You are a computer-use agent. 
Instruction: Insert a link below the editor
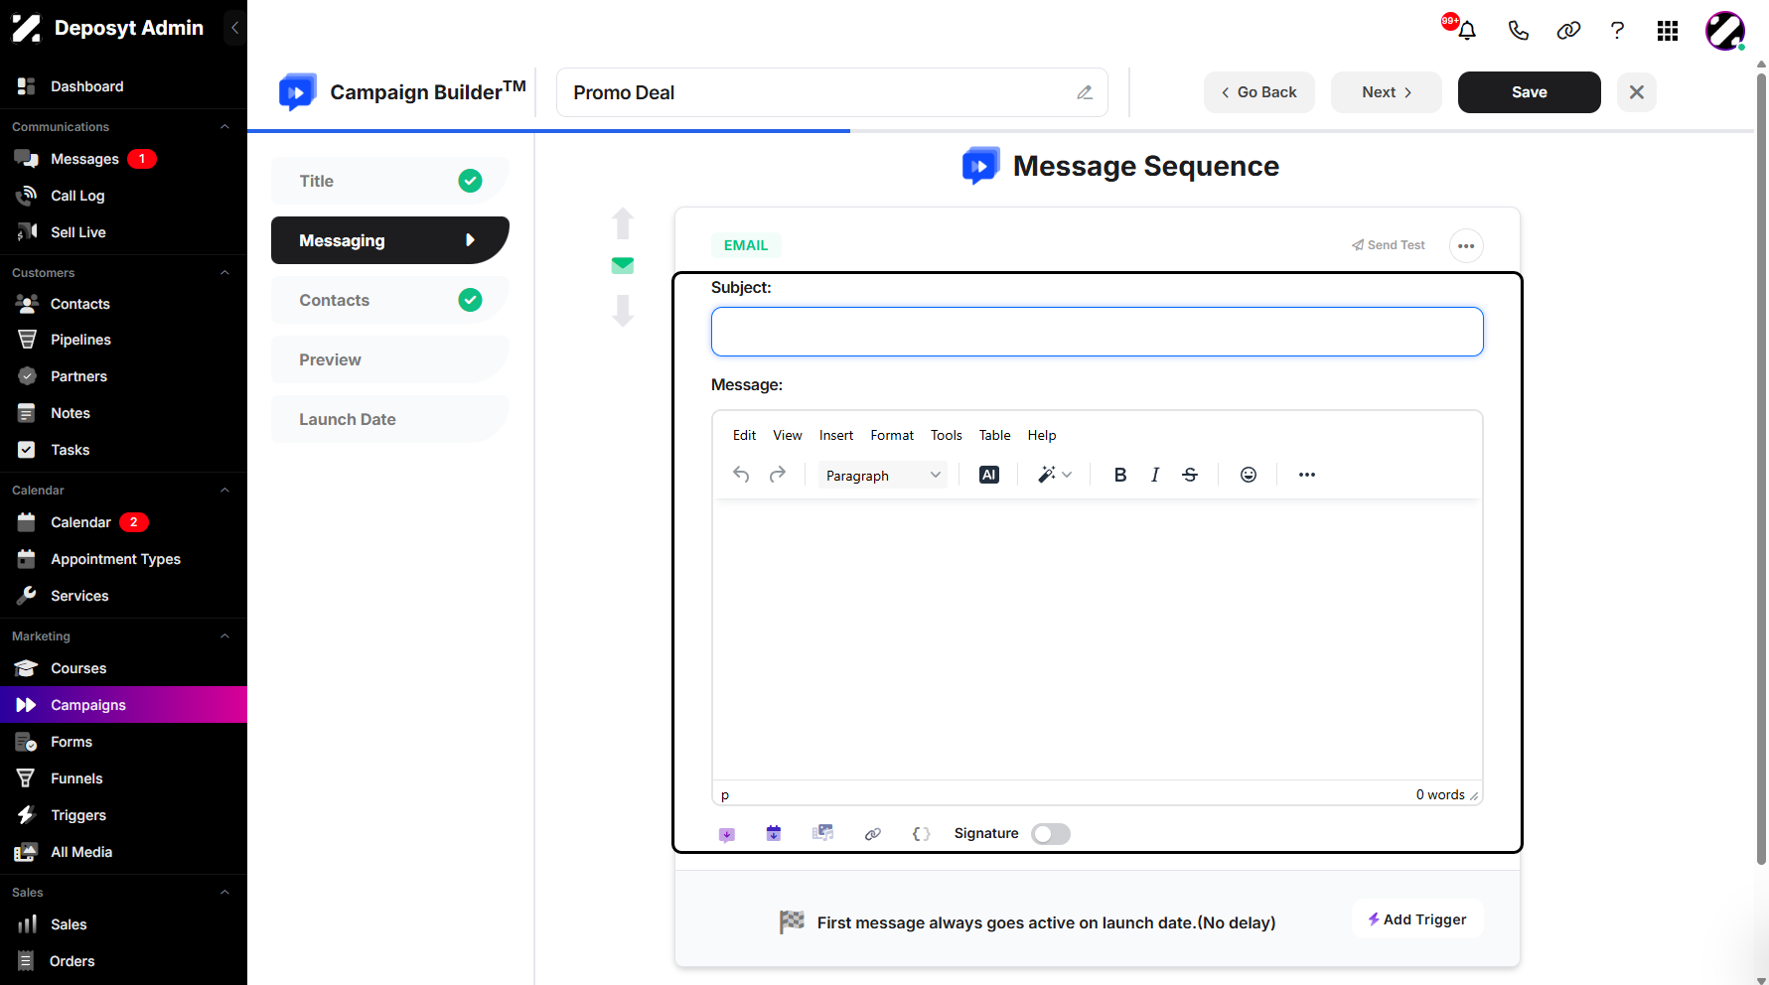[x=873, y=834]
